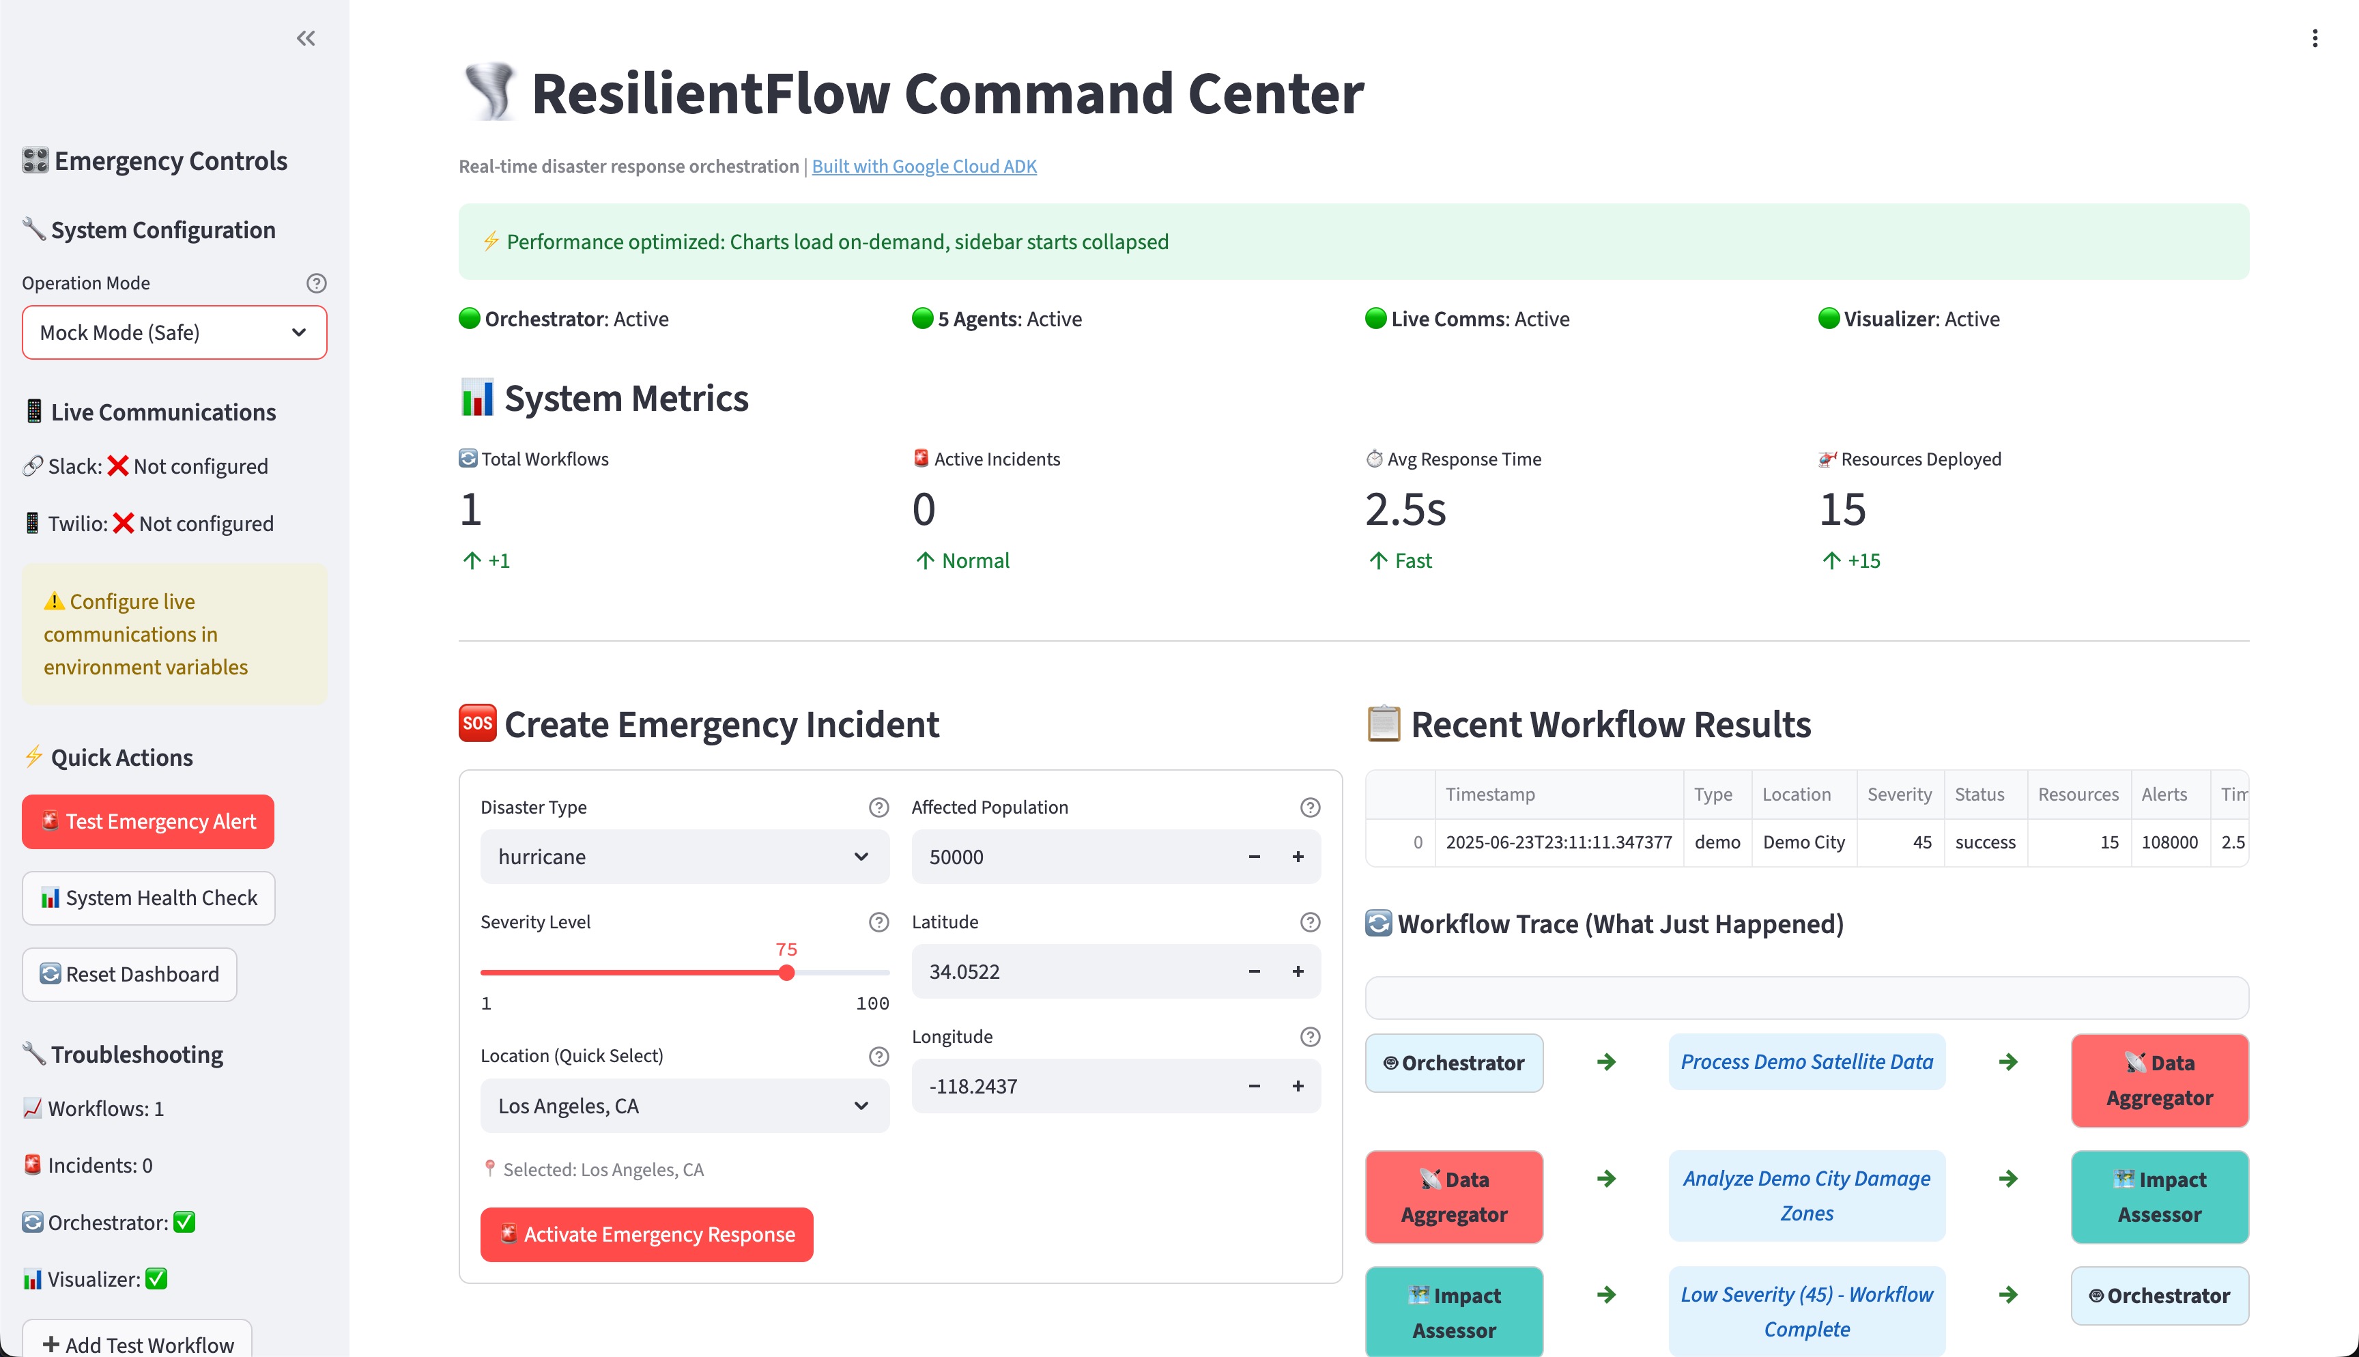Image resolution: width=2359 pixels, height=1357 pixels.
Task: Click Disaster Type help question mark
Action: tap(878, 807)
